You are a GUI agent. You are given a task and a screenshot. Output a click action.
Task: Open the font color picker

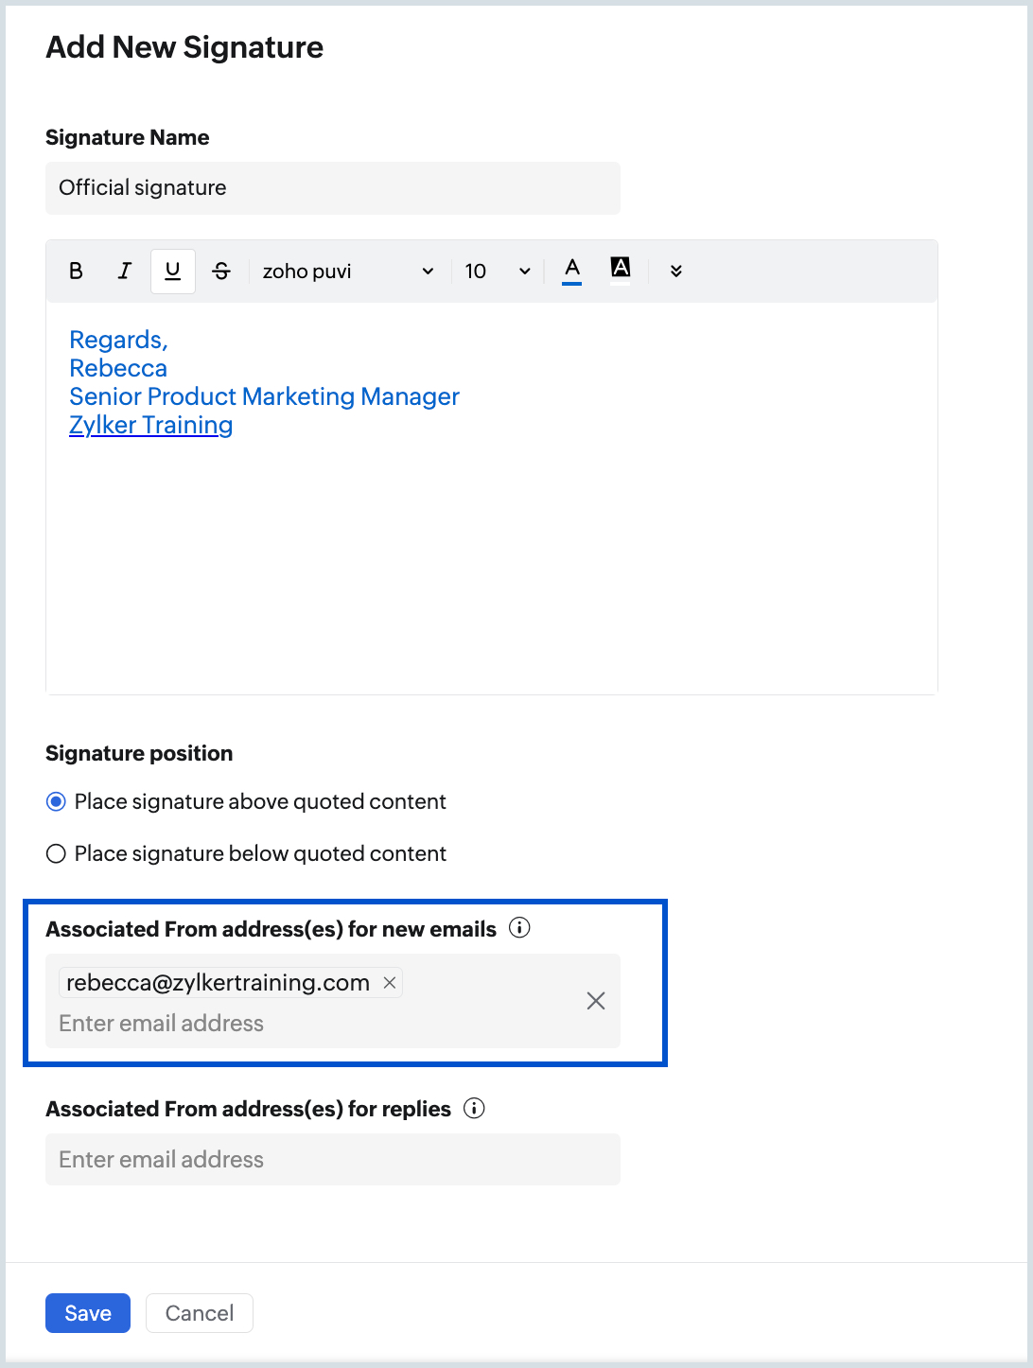tap(571, 271)
